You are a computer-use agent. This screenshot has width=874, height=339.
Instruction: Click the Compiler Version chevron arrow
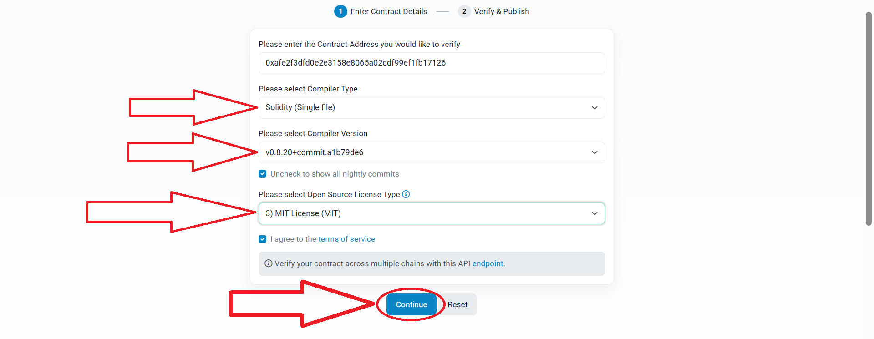595,152
